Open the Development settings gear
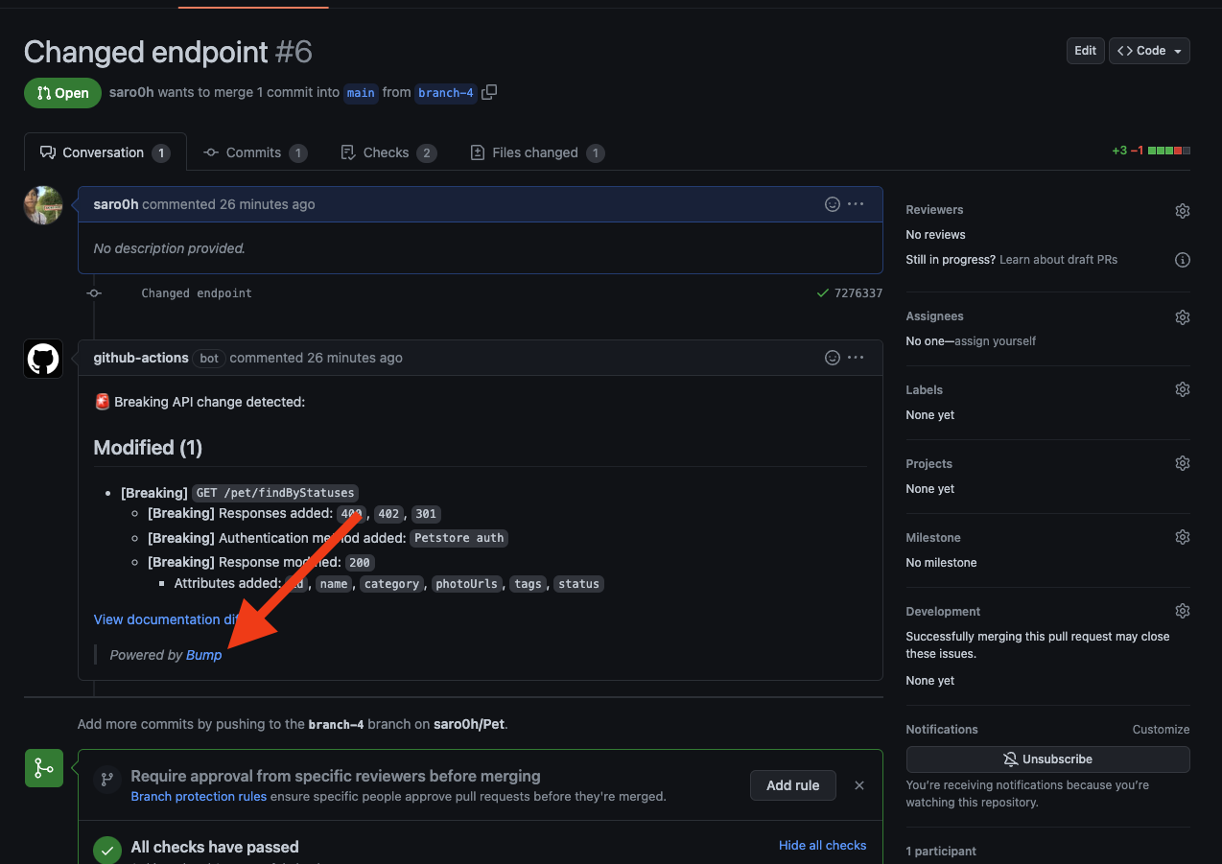 pyautogui.click(x=1182, y=611)
